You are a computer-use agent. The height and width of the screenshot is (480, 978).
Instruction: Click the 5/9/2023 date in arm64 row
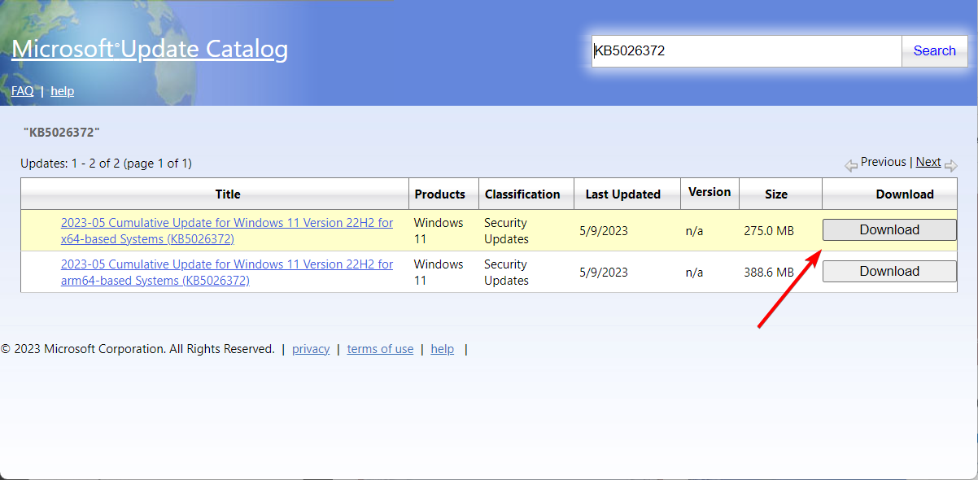click(x=604, y=273)
